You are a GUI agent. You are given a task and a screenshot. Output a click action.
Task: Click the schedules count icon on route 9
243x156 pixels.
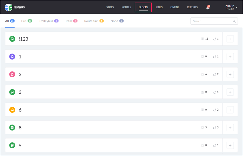pos(214,145)
